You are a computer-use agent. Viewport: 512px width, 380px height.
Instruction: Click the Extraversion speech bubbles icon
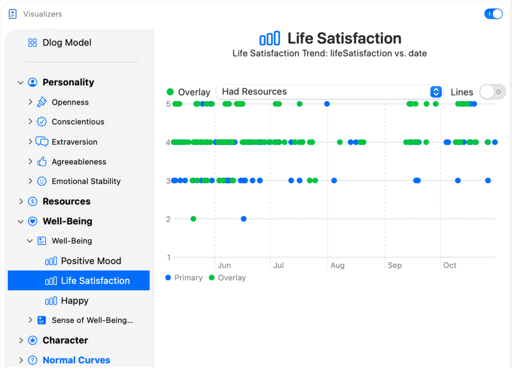tap(42, 142)
